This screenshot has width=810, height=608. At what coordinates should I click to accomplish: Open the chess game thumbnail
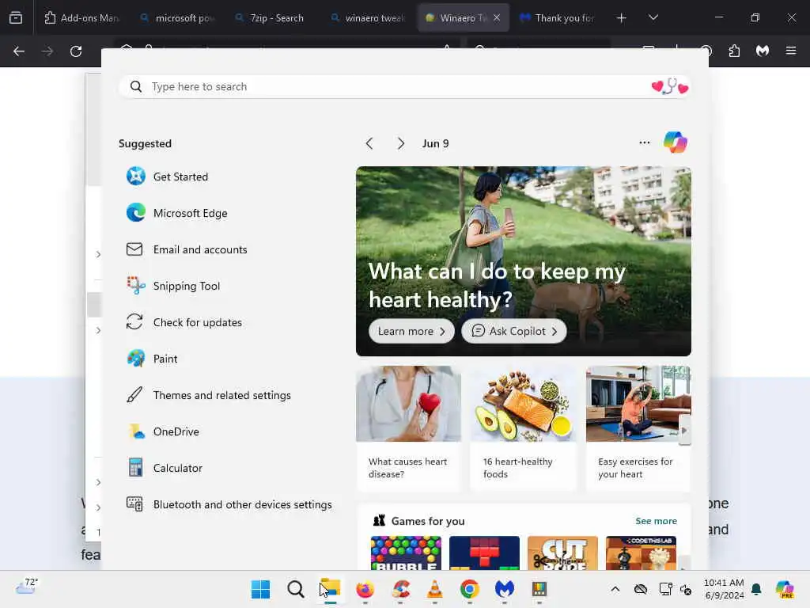point(641,553)
